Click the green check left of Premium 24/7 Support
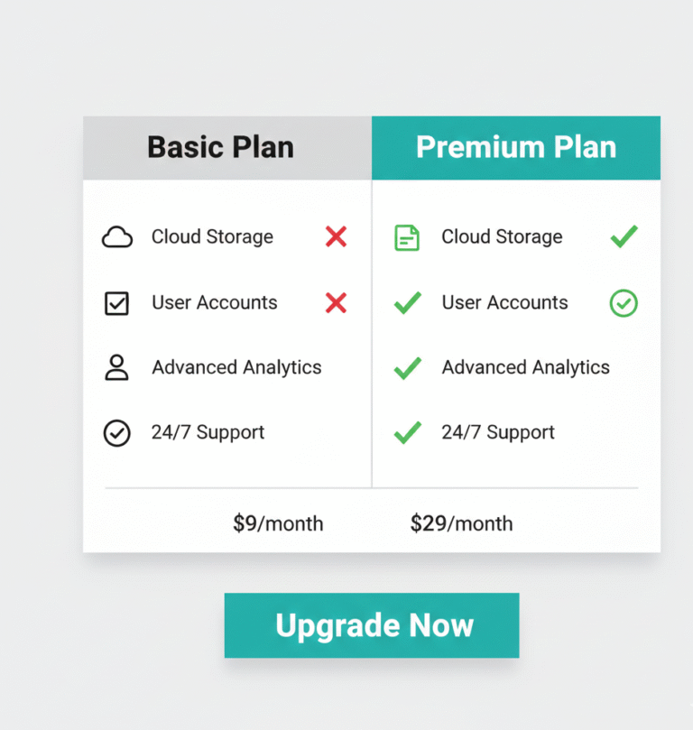Image resolution: width=693 pixels, height=730 pixels. click(408, 433)
